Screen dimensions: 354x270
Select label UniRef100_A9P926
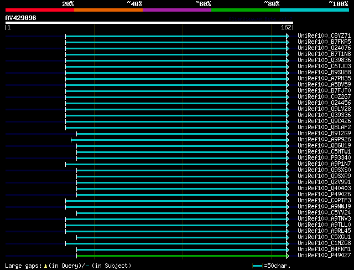point(324,140)
